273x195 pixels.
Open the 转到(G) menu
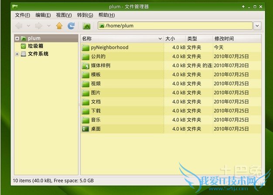[x=85, y=15]
